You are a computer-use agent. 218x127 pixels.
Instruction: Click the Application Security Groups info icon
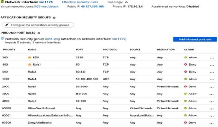click(x=54, y=17)
